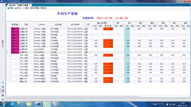This screenshot has width=191, height=107.
Task: Click the highlighted selected icon in left sidebar
Action: (x=2, y=91)
